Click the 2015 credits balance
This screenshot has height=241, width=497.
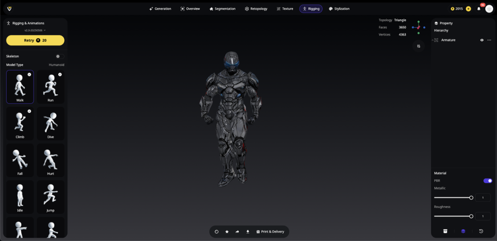point(457,9)
